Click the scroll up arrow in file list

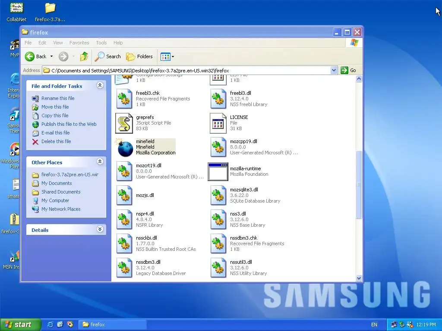coord(359,79)
